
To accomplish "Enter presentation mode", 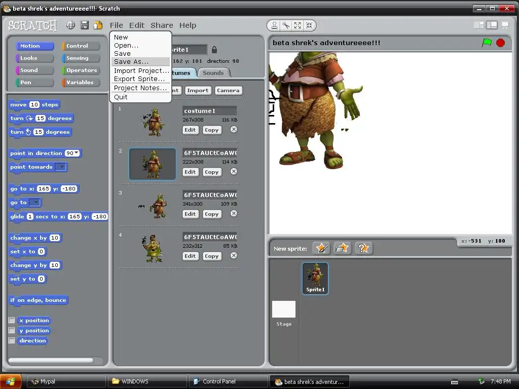I will pyautogui.click(x=505, y=25).
